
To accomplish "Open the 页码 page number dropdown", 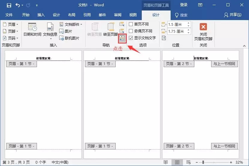I will click(11, 38).
